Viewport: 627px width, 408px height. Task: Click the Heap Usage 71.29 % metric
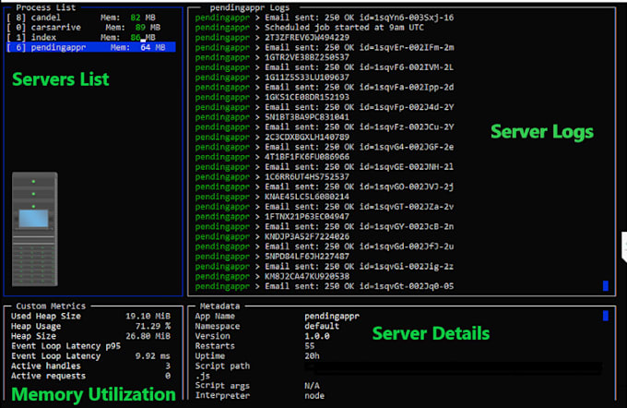click(x=90, y=326)
